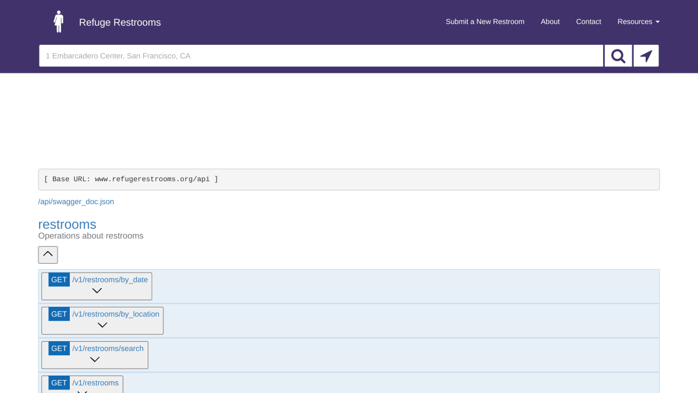
Task: Expand the GET /v1/restrooms operation
Action: (x=82, y=384)
